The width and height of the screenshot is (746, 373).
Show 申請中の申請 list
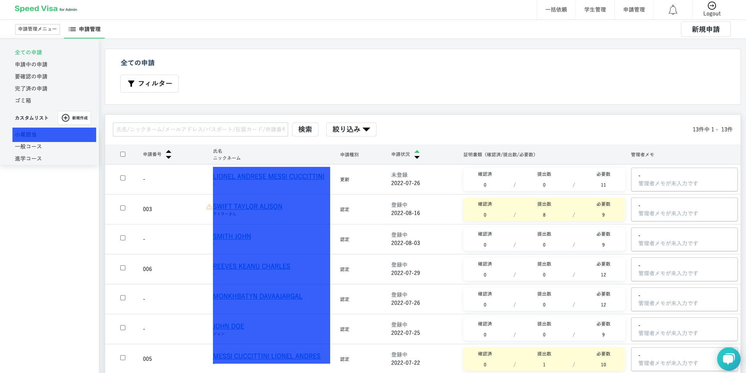click(x=31, y=65)
